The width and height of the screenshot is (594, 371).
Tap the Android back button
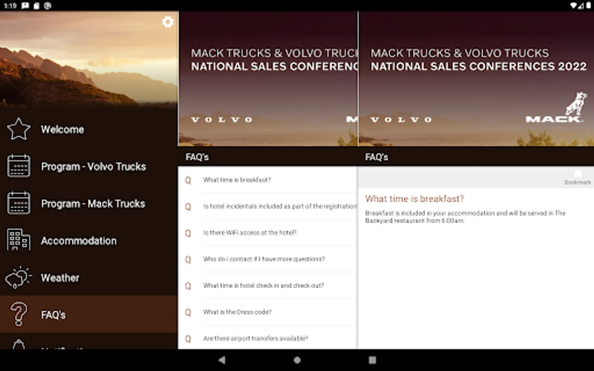coord(222,360)
